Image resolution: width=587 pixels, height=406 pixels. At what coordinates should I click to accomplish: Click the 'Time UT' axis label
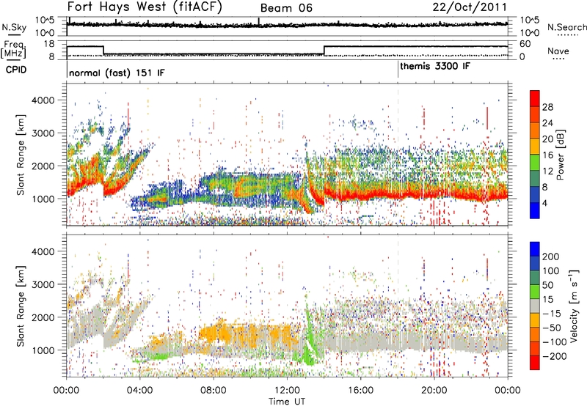(287, 401)
